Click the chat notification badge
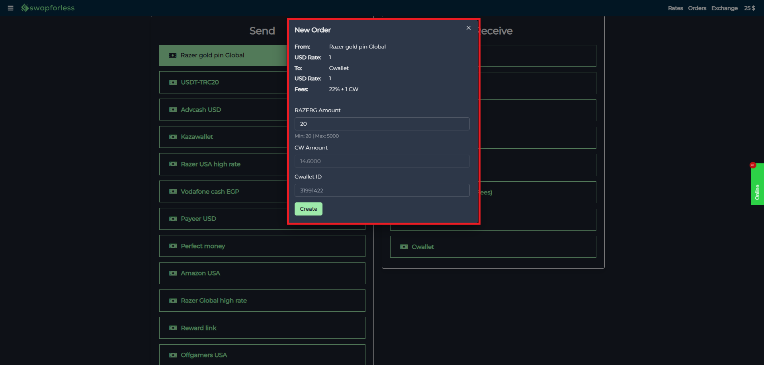Screen dimensions: 764x365 click(752, 165)
